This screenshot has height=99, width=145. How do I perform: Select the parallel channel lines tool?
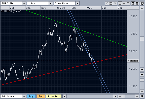(111, 3)
